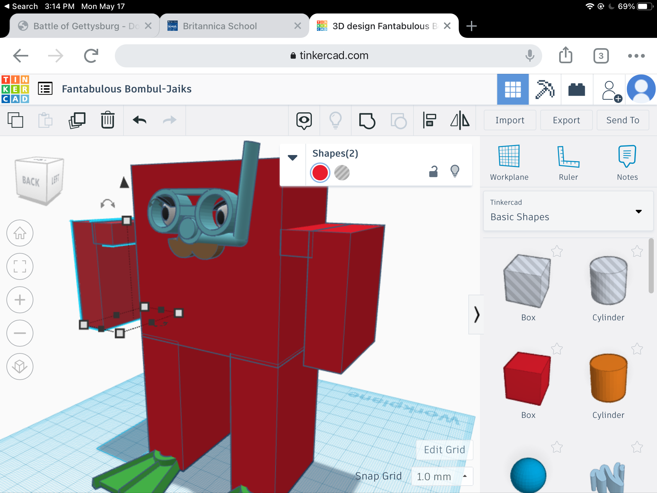Zoom in with plus button

pyautogui.click(x=20, y=300)
